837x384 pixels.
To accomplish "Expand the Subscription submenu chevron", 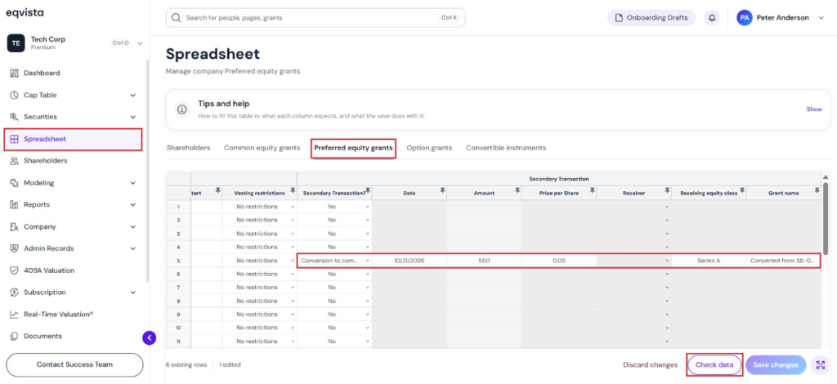I will (x=133, y=292).
